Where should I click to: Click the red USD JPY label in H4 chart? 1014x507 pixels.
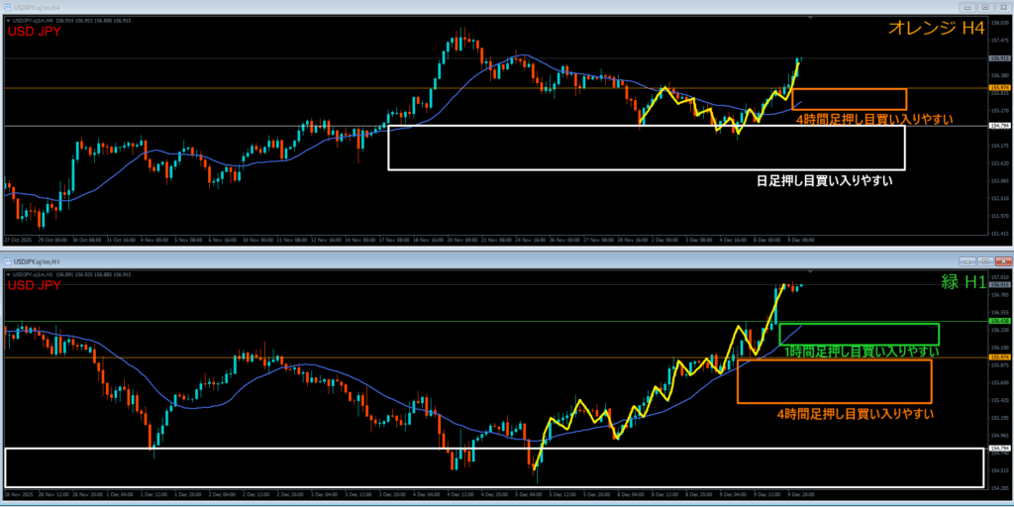pyautogui.click(x=34, y=31)
